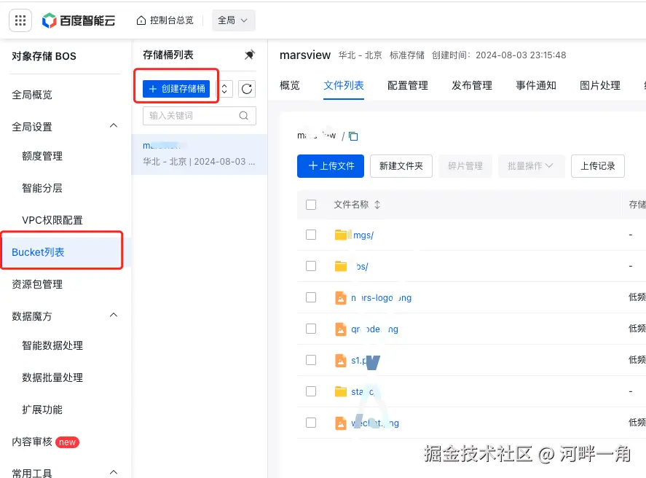Image resolution: width=646 pixels, height=478 pixels.
Task: Open the 批量操作 dropdown
Action: pos(531,166)
